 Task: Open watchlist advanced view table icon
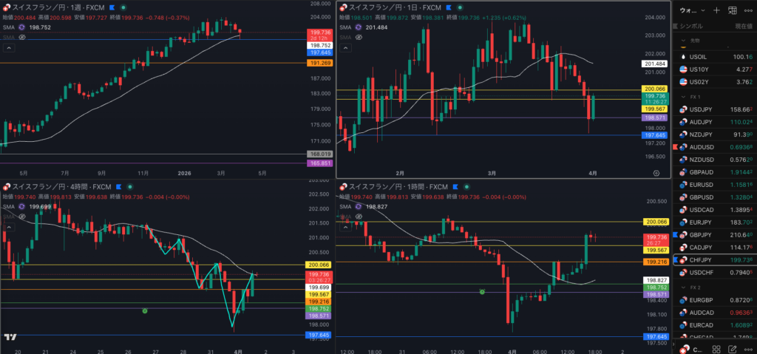pos(732,10)
